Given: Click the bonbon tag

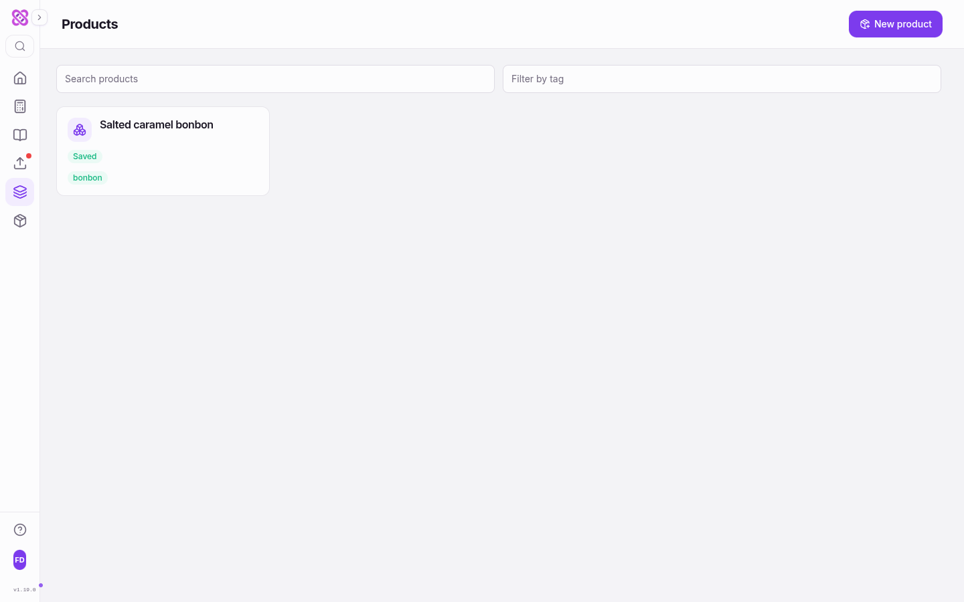Looking at the screenshot, I should pyautogui.click(x=88, y=178).
